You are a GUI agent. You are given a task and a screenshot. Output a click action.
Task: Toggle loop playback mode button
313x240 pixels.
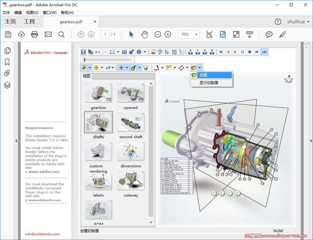click(264, 52)
